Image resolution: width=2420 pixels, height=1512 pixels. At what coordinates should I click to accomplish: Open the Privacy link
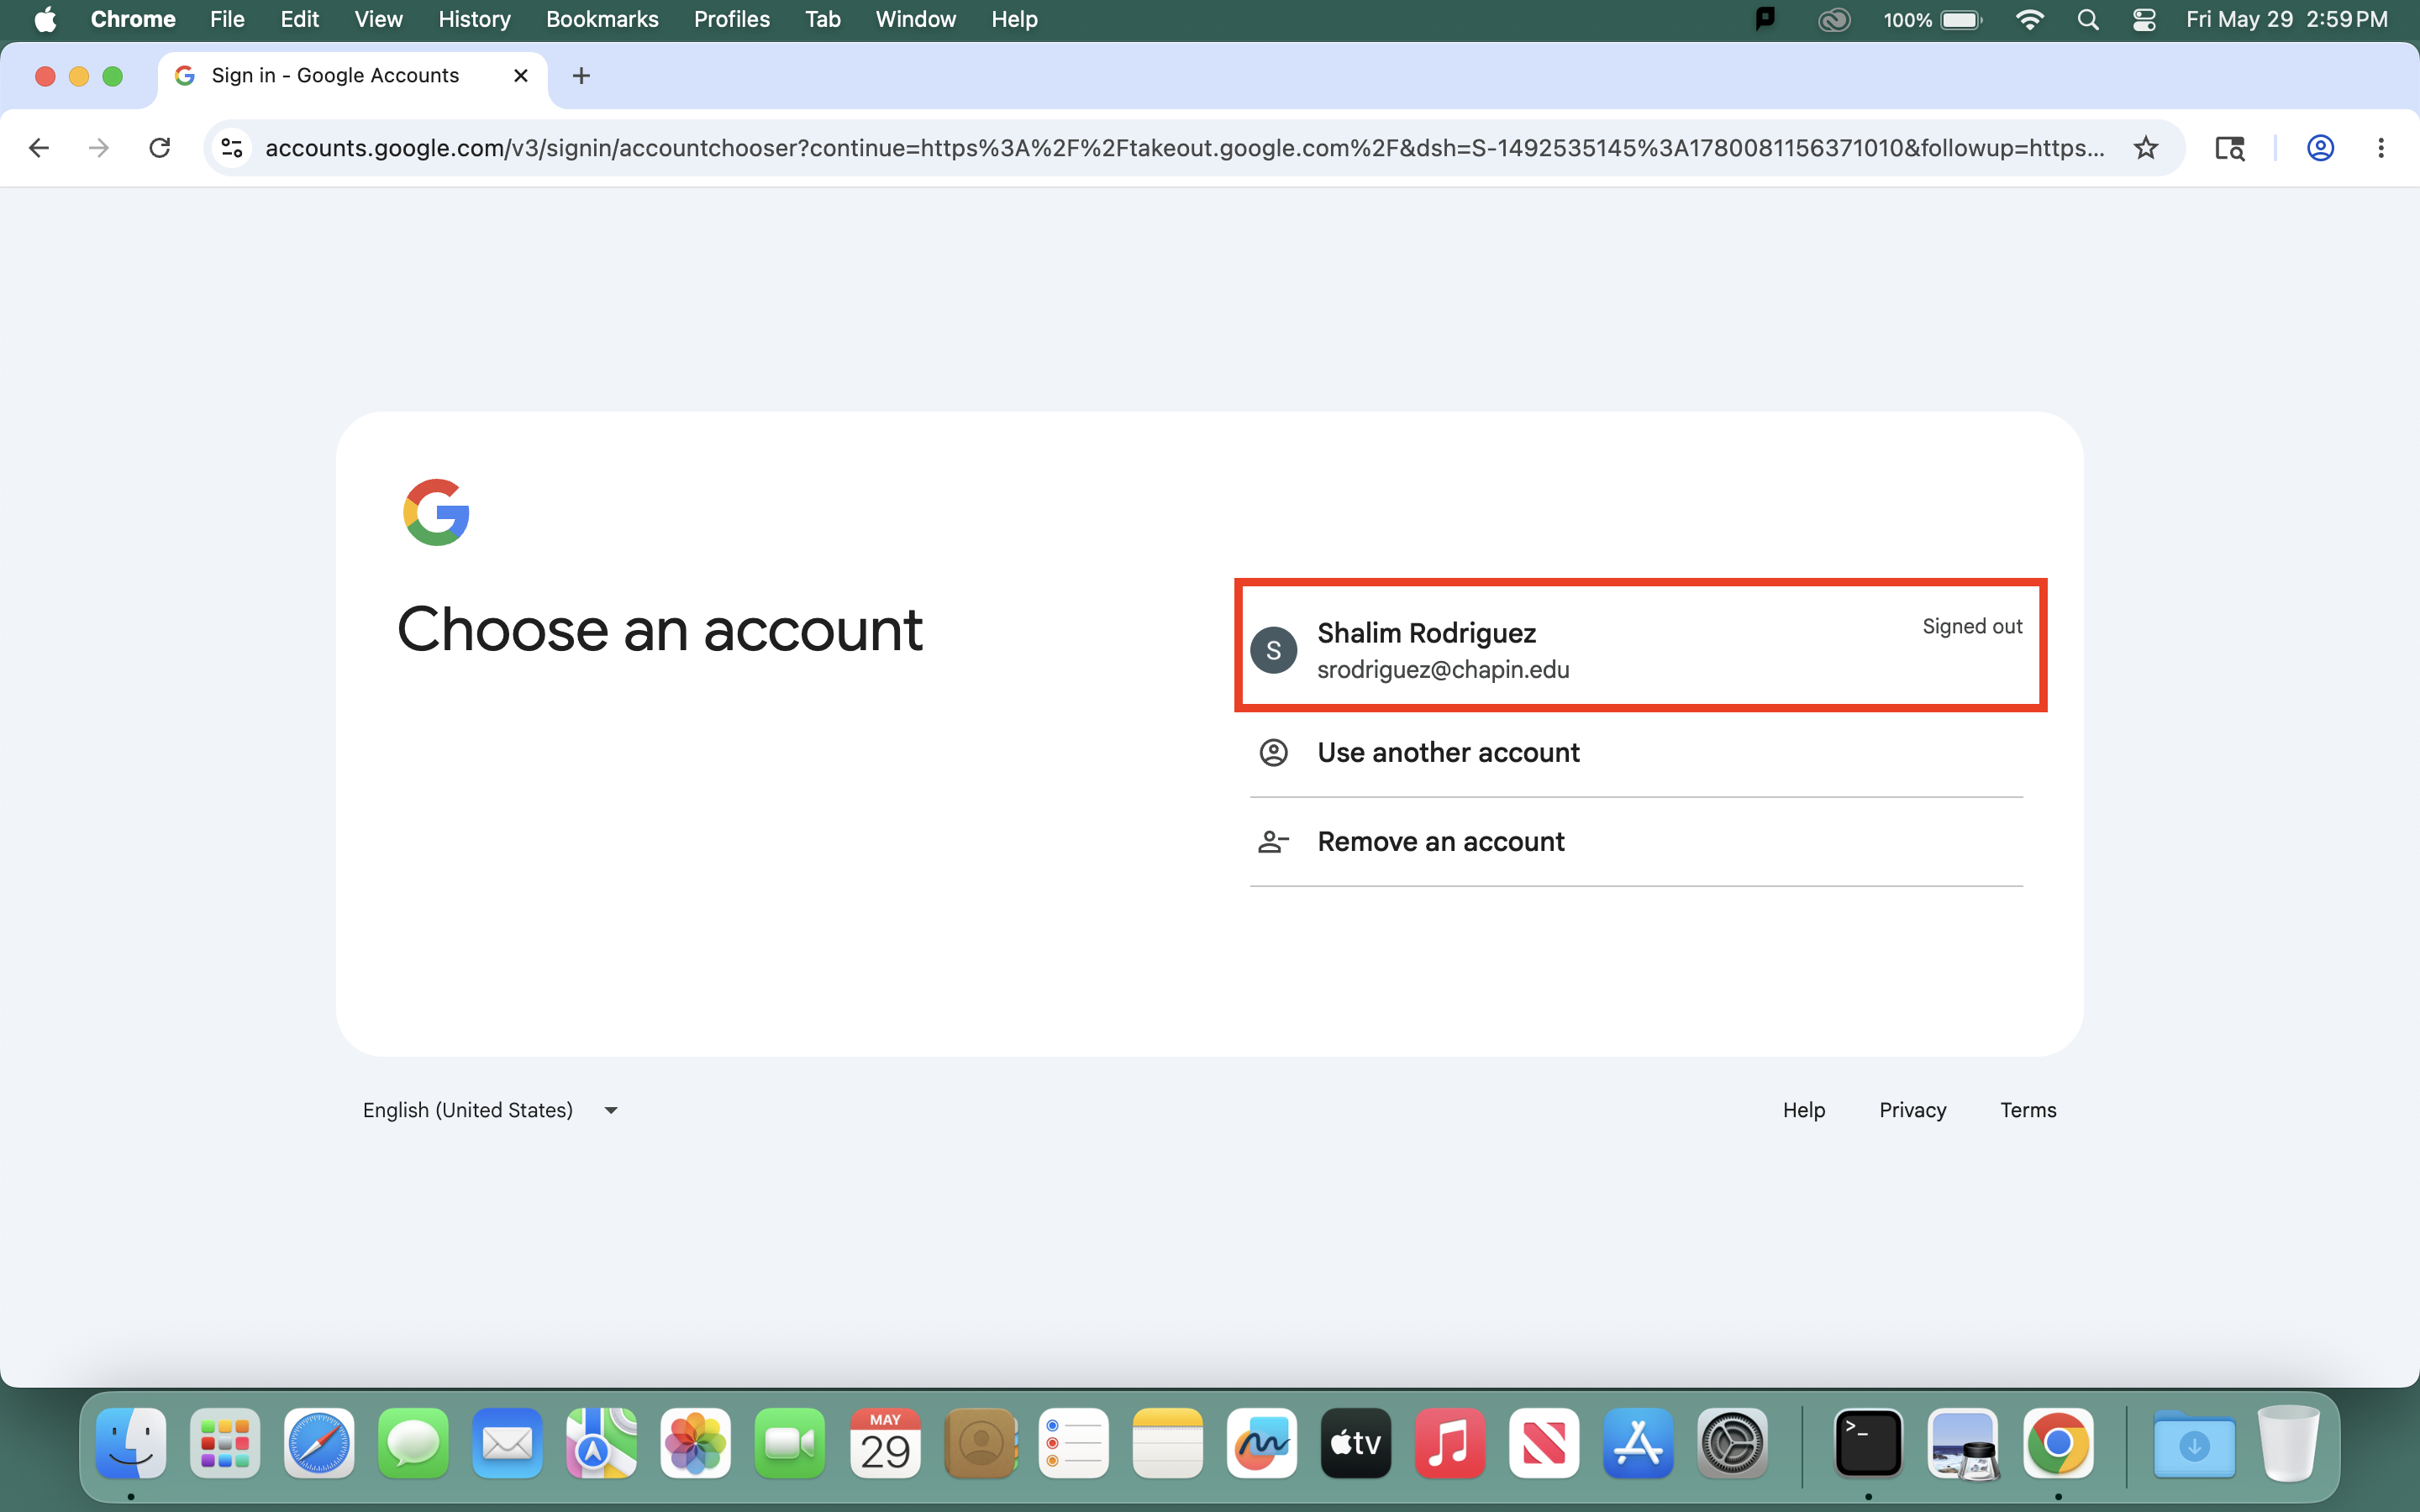pos(1912,1110)
